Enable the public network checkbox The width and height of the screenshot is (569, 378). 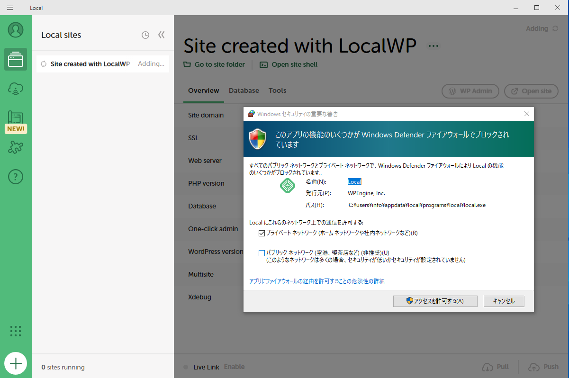(x=262, y=253)
